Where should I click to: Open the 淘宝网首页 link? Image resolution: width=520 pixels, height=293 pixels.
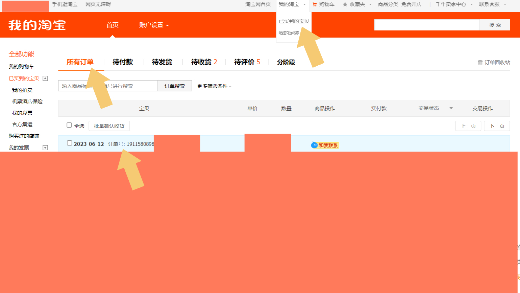(258, 4)
